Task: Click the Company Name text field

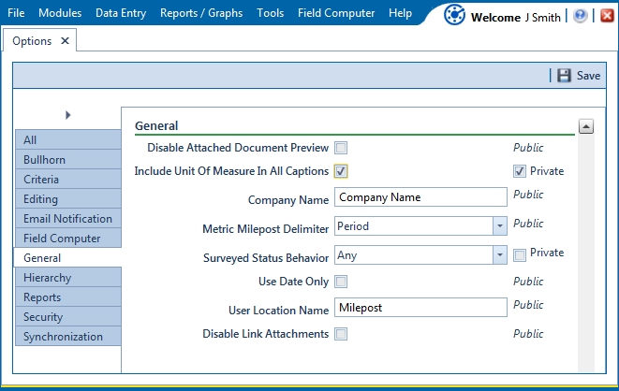Action: point(420,197)
